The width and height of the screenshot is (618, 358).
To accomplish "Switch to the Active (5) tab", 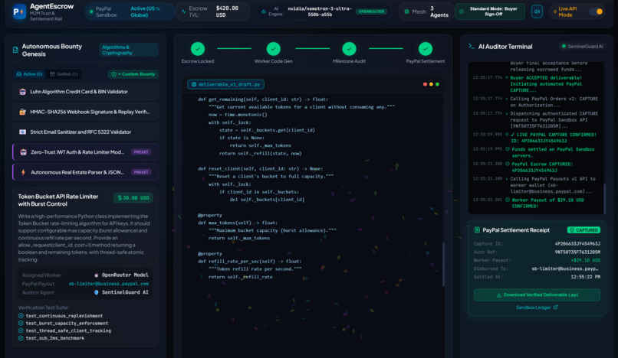I will tap(29, 74).
